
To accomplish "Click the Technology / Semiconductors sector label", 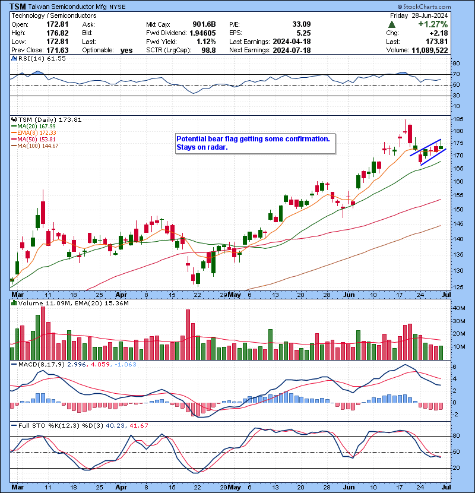I will click(54, 15).
